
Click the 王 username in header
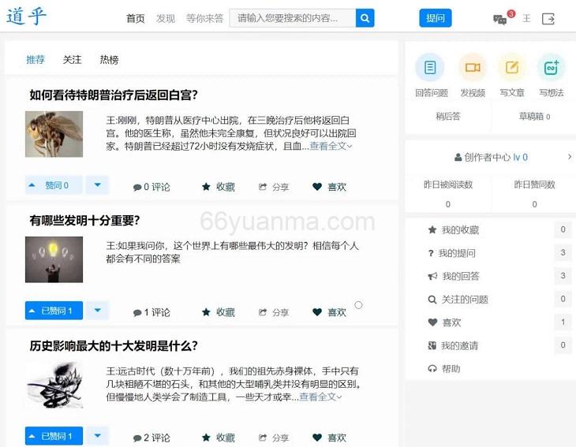[x=526, y=18]
